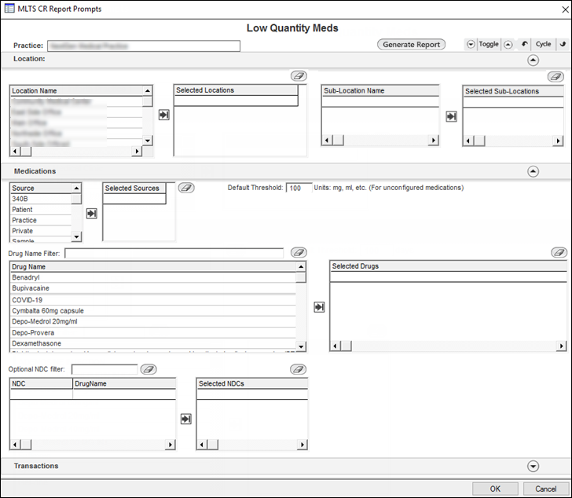Move the sub-location to Selected Sub-Locations with the arrow
572x498 pixels.
tap(451, 116)
